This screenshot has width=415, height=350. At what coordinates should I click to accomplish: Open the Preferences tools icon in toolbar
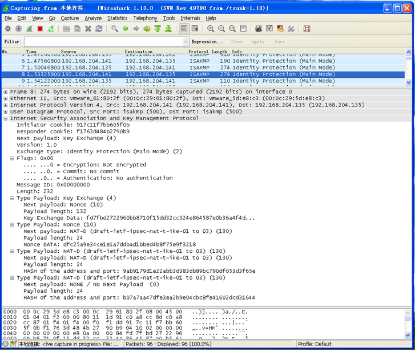point(291,29)
